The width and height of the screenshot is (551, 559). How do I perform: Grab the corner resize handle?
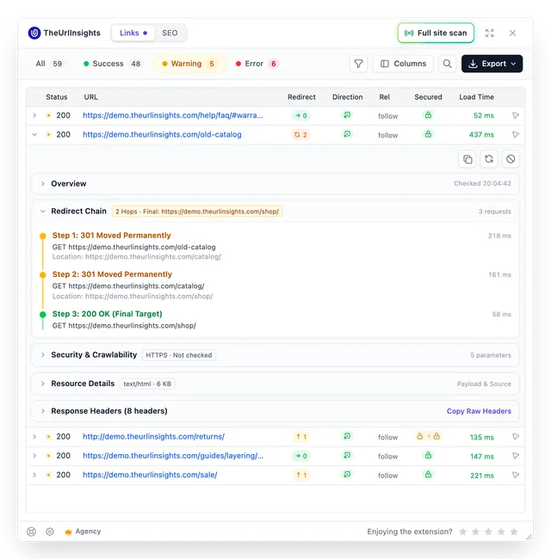[x=529, y=537]
